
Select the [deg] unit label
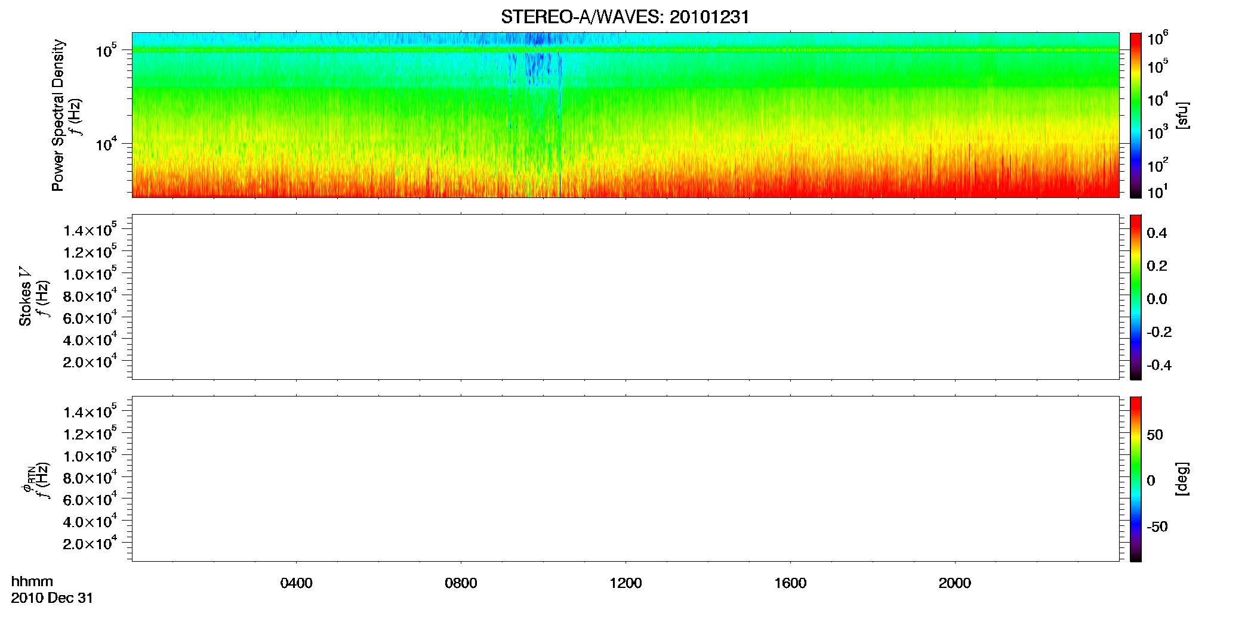[1182, 479]
